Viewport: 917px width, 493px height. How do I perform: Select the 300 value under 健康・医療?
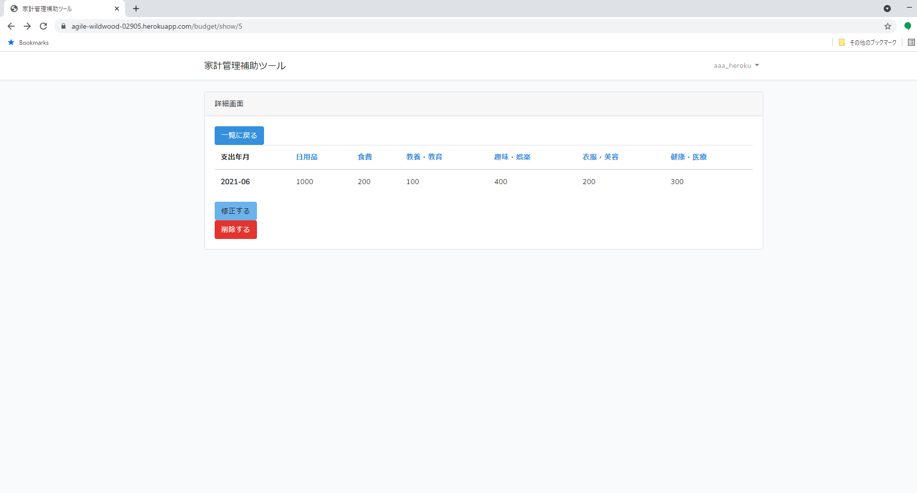(677, 182)
